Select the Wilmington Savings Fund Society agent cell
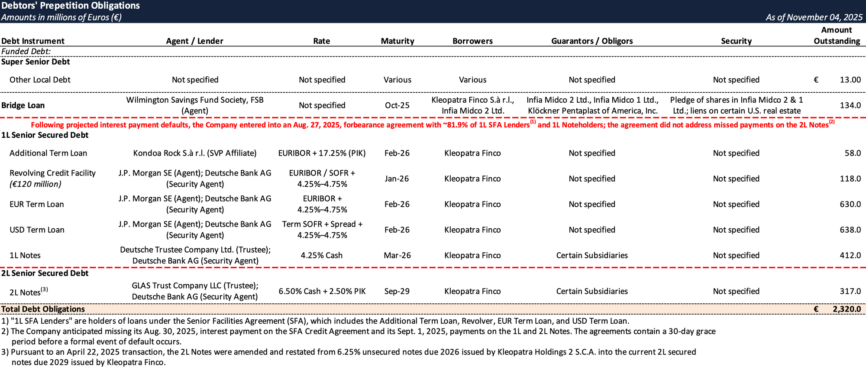The image size is (866, 367). point(194,105)
